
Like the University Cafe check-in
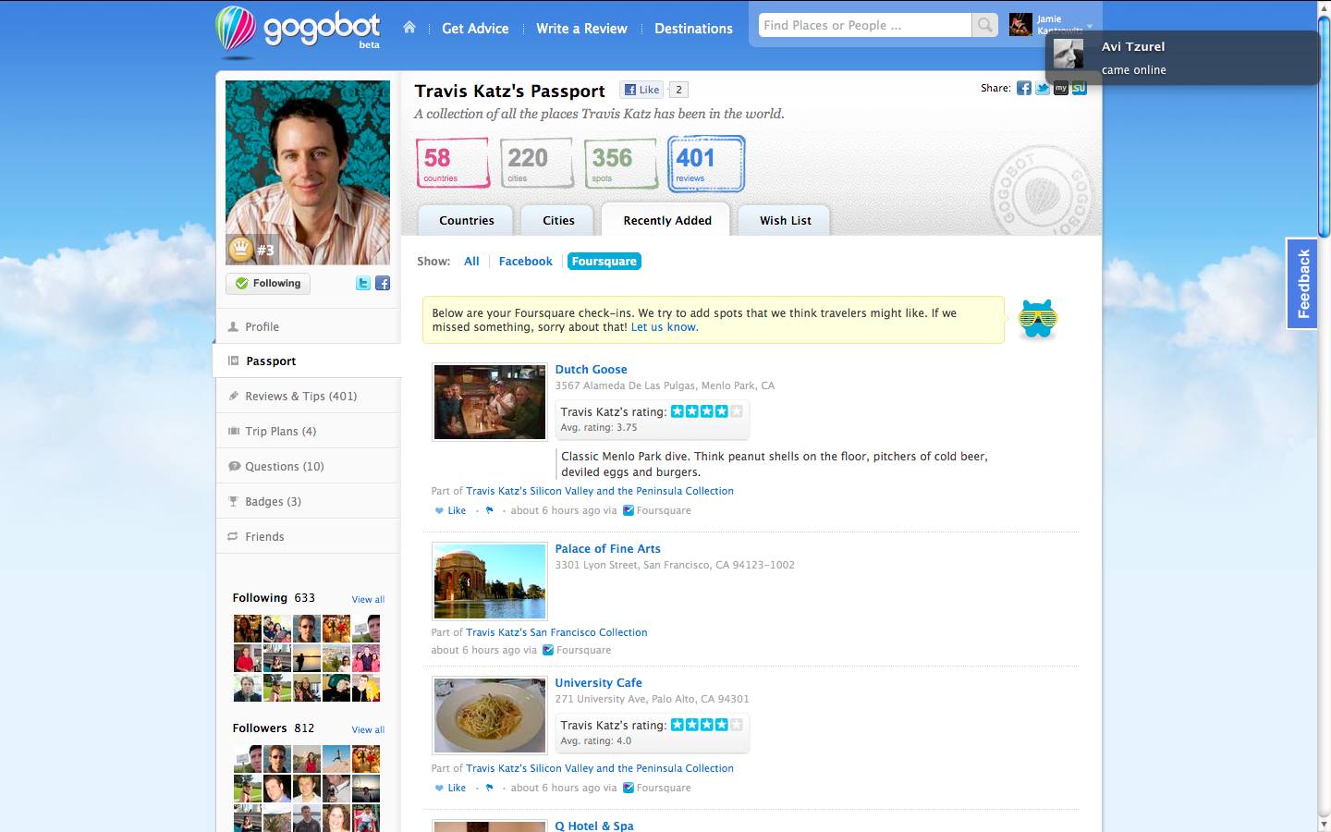451,788
